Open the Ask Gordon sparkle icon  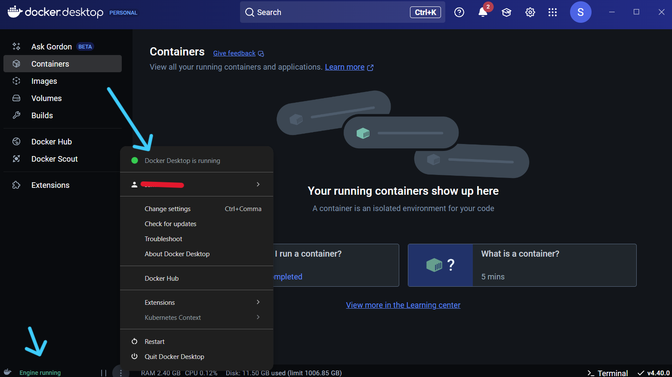point(16,46)
